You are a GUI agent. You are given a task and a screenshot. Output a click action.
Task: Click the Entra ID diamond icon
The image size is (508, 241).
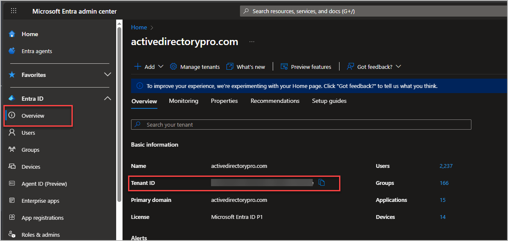click(x=12, y=98)
